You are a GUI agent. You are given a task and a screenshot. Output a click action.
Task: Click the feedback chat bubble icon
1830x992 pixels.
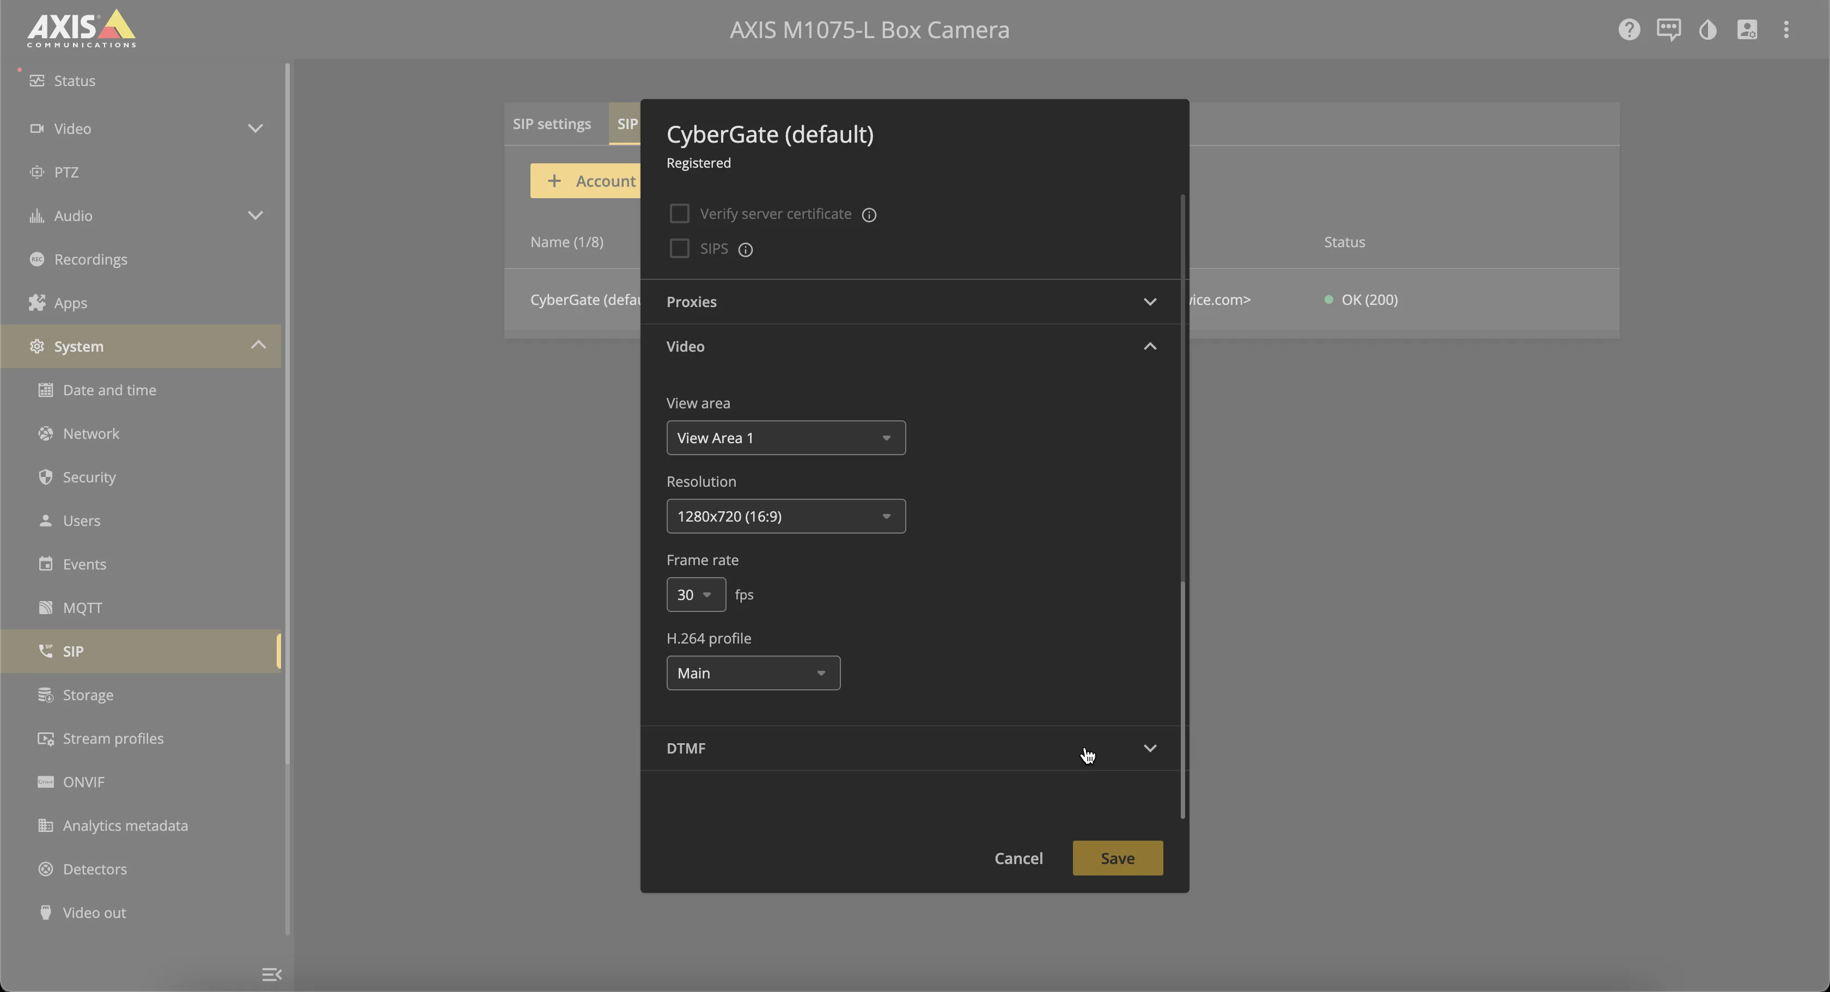pyautogui.click(x=1668, y=30)
